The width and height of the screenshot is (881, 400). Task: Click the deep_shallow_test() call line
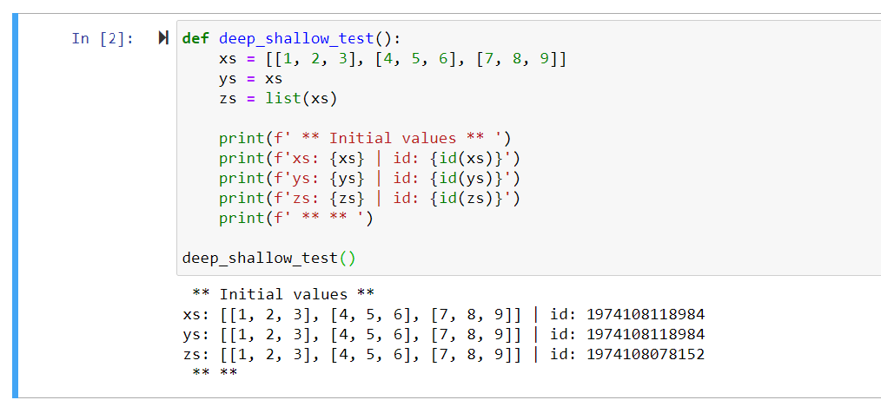click(268, 258)
